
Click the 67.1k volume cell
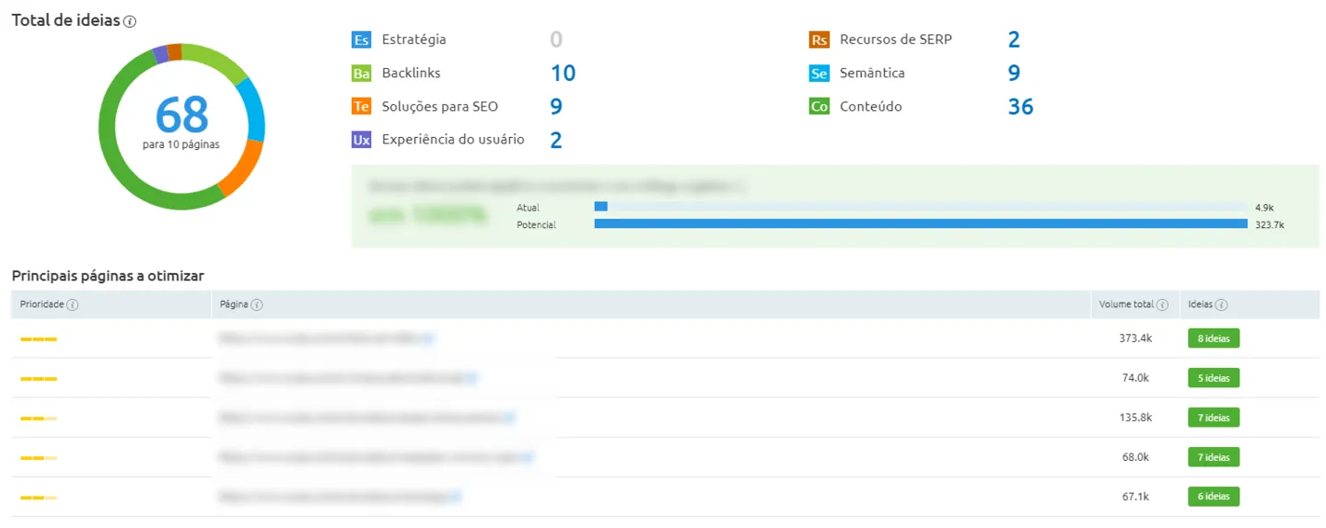[x=1135, y=497]
